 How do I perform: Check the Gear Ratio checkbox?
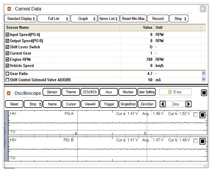[x=7, y=73]
